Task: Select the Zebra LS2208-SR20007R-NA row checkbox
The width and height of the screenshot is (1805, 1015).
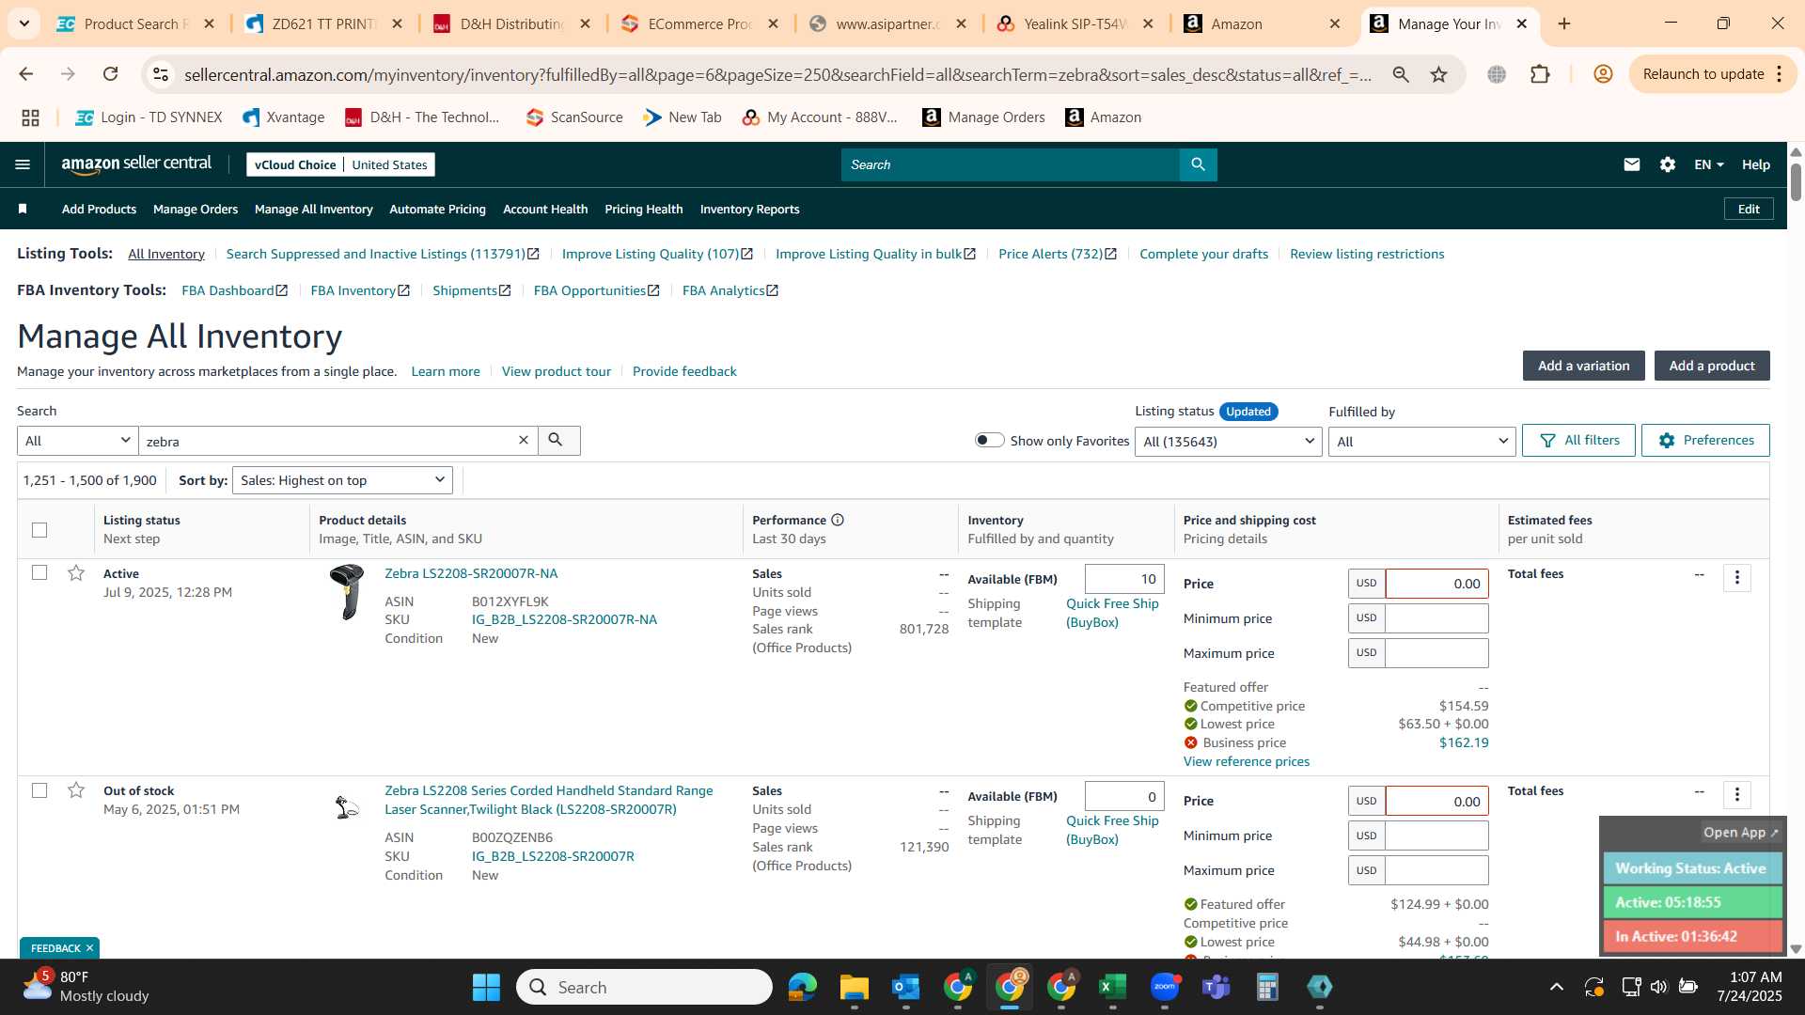Action: [x=39, y=572]
